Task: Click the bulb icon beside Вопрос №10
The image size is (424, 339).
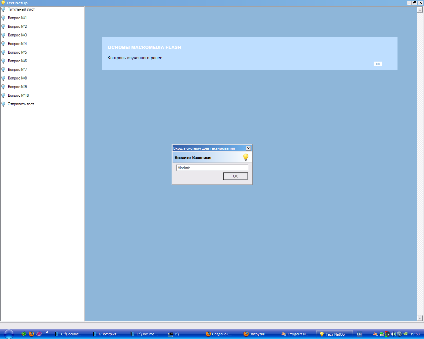Action: tap(3, 95)
